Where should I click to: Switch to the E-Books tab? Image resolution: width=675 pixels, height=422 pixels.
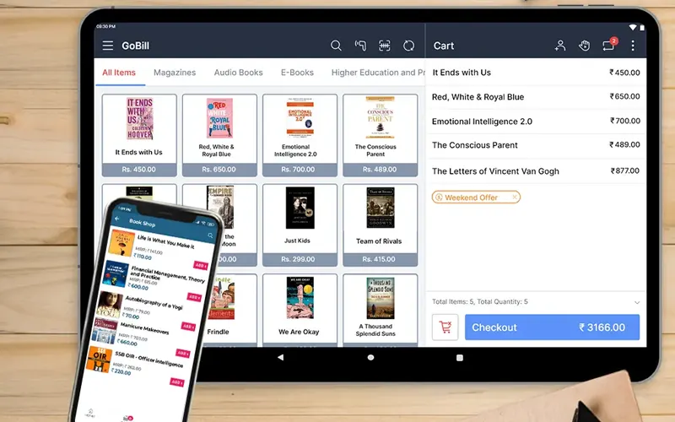click(297, 73)
